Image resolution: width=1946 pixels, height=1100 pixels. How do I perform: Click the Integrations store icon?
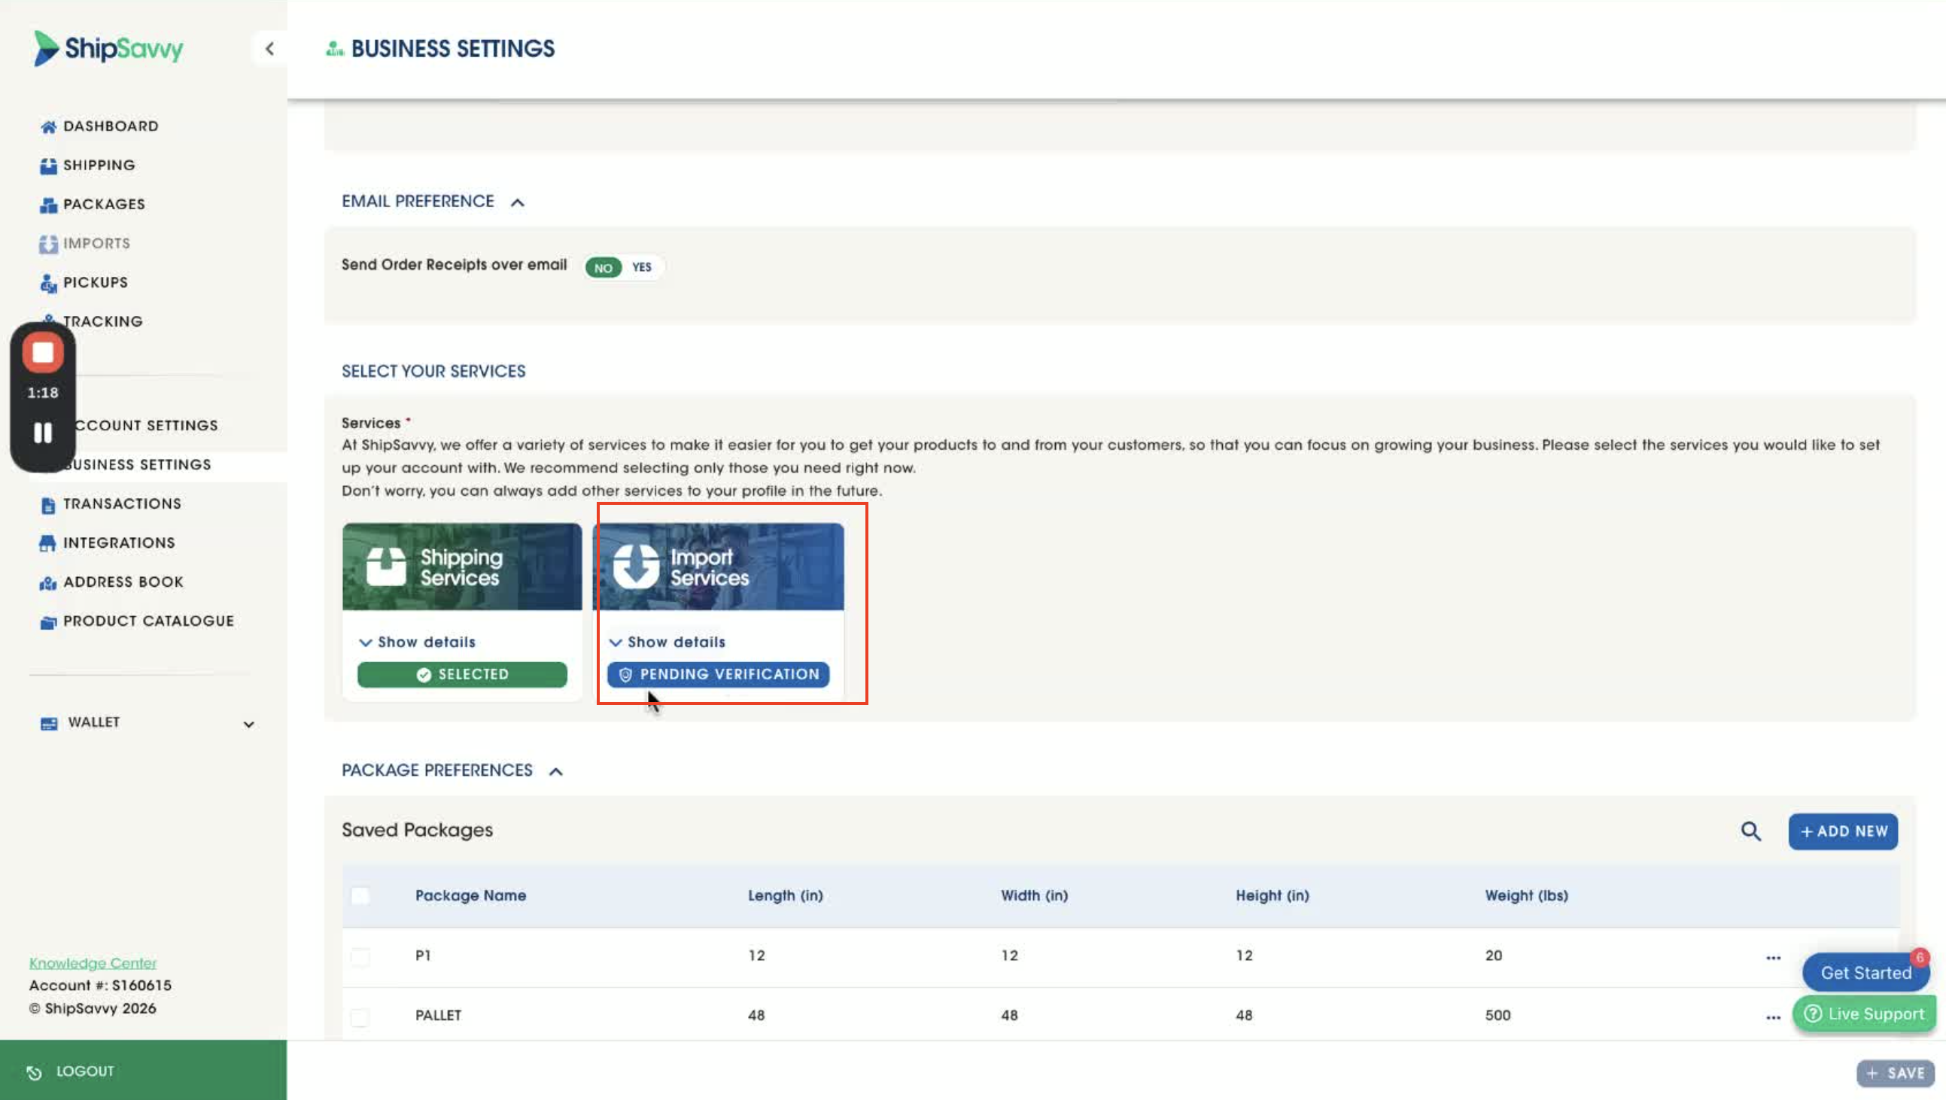47,543
